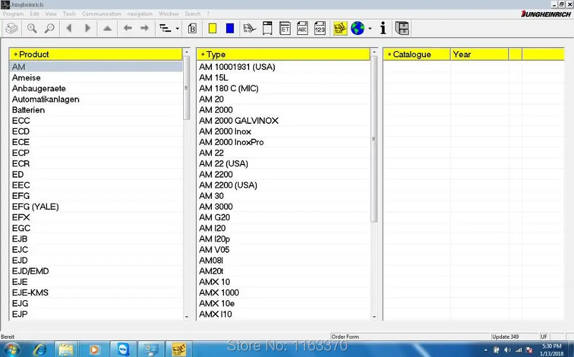The image size is (574, 357).
Task: Select type AMX 1000
Action: pos(284,292)
